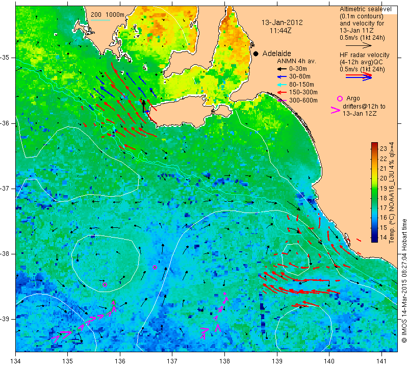The image size is (408, 367).
Task: Click the Adelaide city label
Action: (276, 54)
